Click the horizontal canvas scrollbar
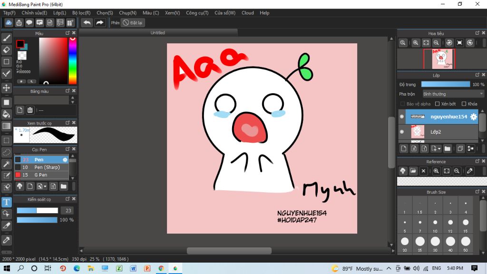Screen dimensions: 487x274 tap(229, 250)
